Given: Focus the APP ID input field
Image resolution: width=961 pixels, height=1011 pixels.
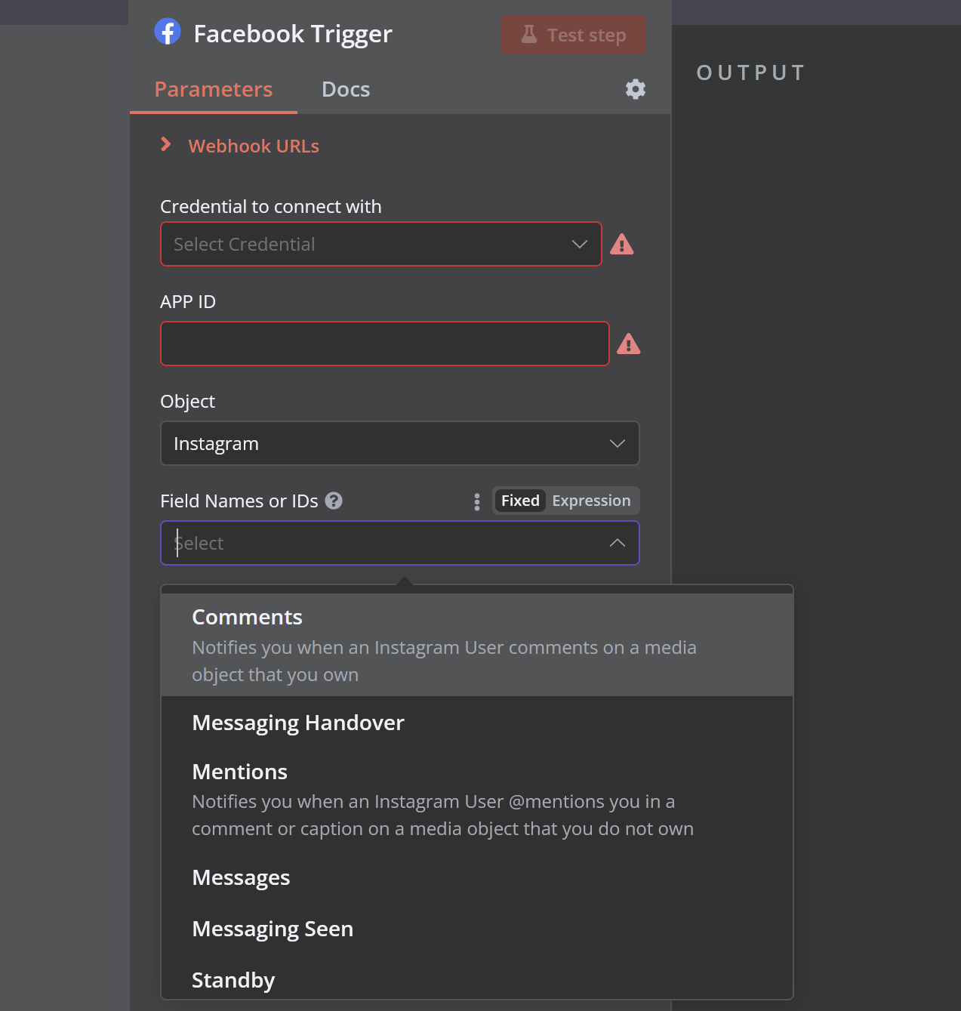Looking at the screenshot, I should (385, 344).
